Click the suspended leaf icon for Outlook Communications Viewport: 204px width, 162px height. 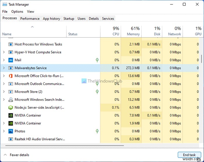(x=97, y=84)
